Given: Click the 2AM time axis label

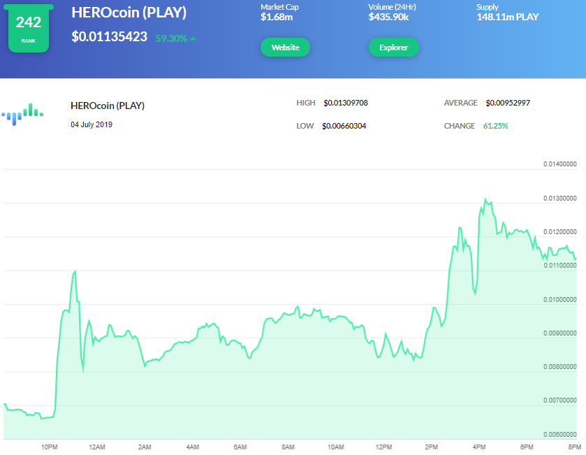Looking at the screenshot, I should pos(145,447).
